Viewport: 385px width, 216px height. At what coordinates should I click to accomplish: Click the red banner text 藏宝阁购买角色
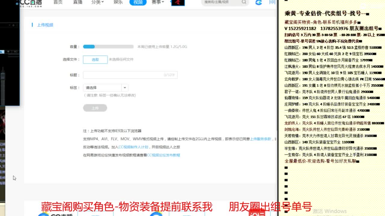point(127,207)
